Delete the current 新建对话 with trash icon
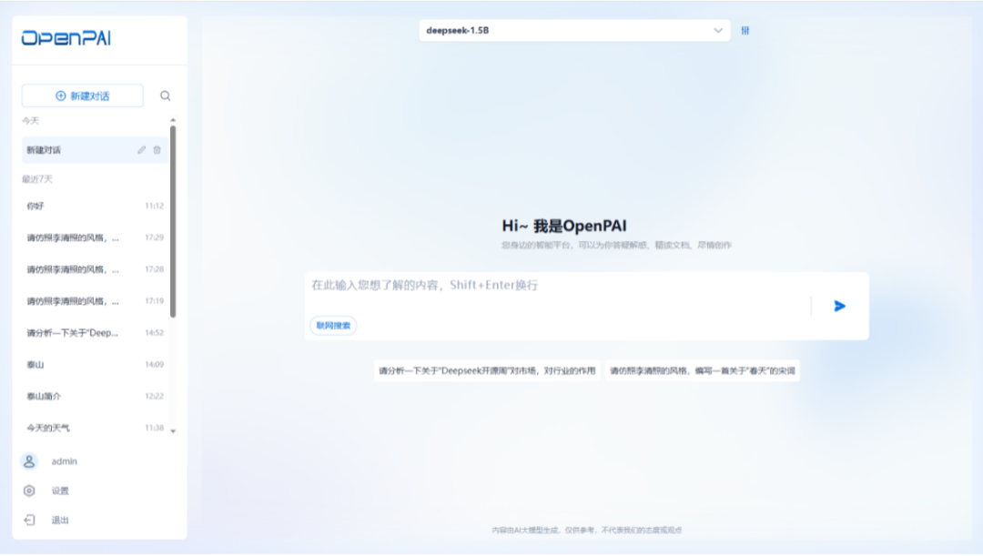Image resolution: width=983 pixels, height=556 pixels. click(x=157, y=150)
